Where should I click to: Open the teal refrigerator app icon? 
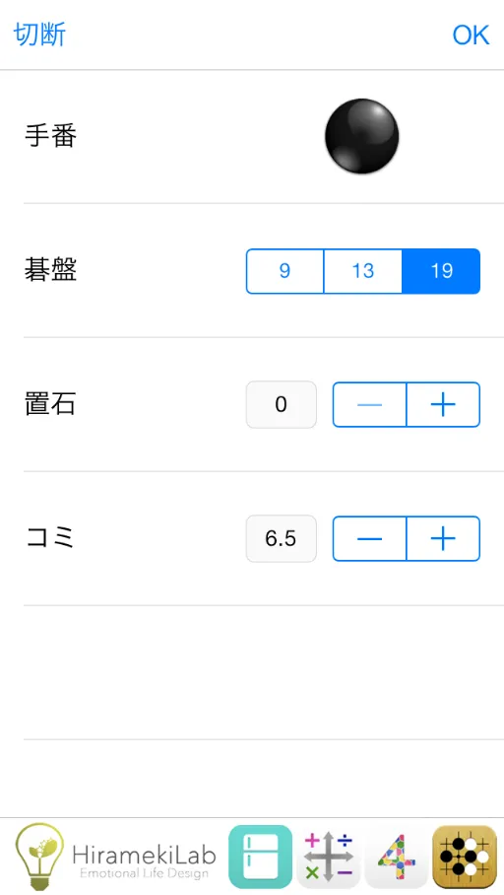pyautogui.click(x=261, y=857)
